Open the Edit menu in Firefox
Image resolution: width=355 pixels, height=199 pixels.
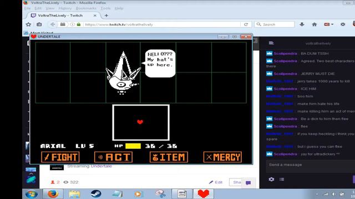38,8
